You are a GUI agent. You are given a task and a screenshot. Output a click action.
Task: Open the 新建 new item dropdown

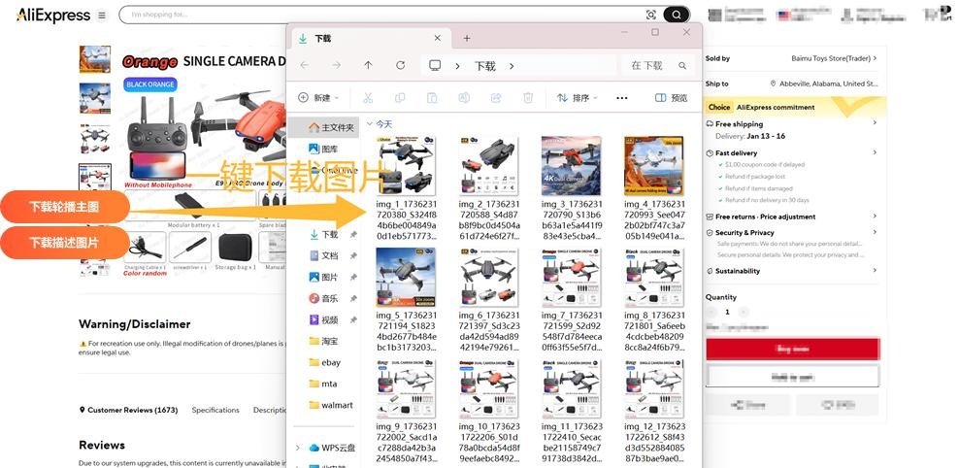pos(319,98)
